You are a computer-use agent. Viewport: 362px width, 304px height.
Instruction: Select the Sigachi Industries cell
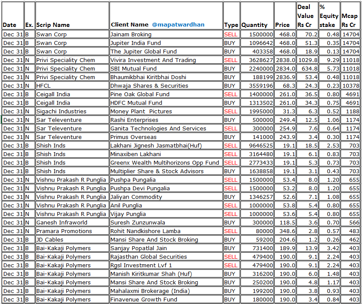(72, 111)
